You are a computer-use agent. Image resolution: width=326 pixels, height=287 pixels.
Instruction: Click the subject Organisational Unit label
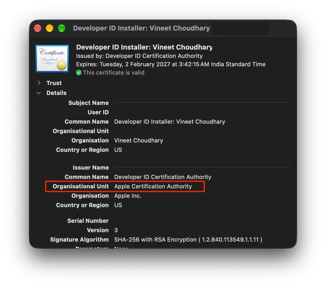81,131
